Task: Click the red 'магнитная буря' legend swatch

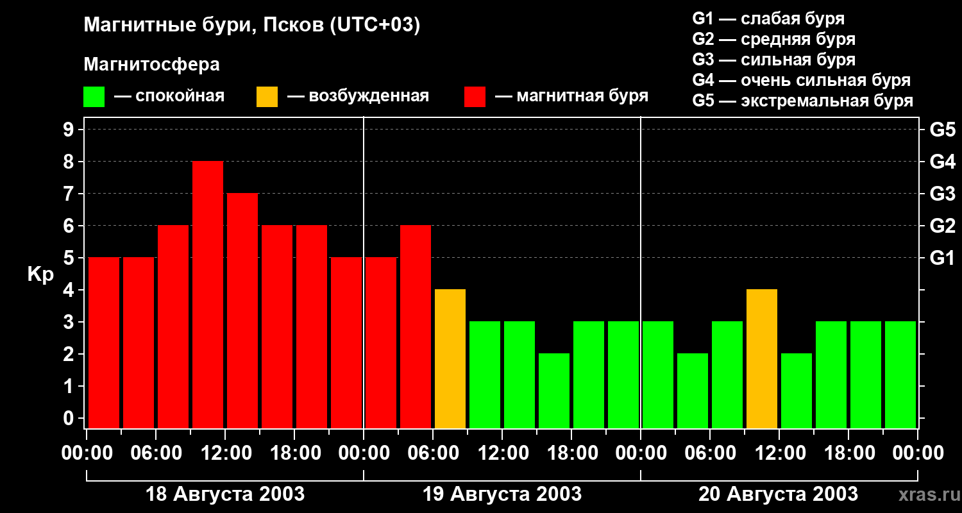Action: 475,97
